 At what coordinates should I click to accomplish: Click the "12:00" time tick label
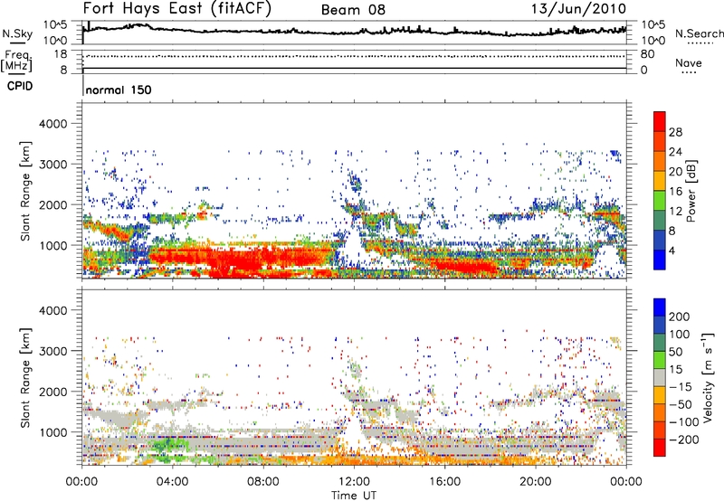(354, 482)
